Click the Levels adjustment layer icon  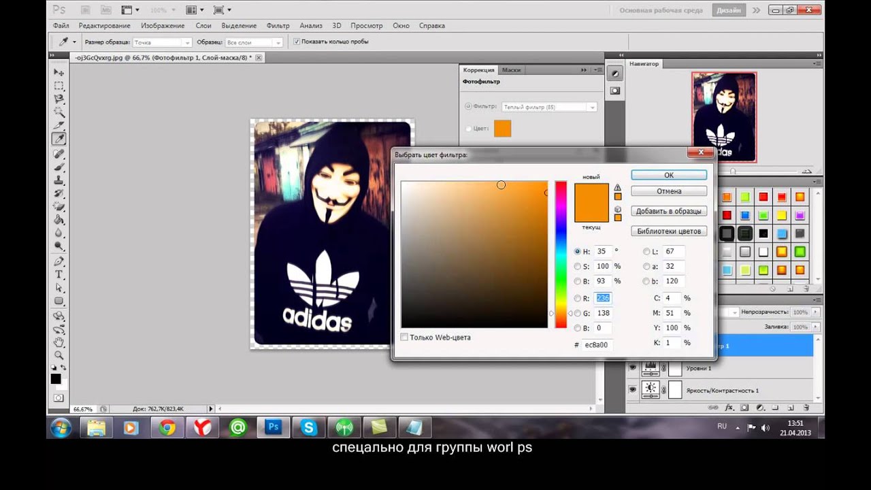(651, 369)
